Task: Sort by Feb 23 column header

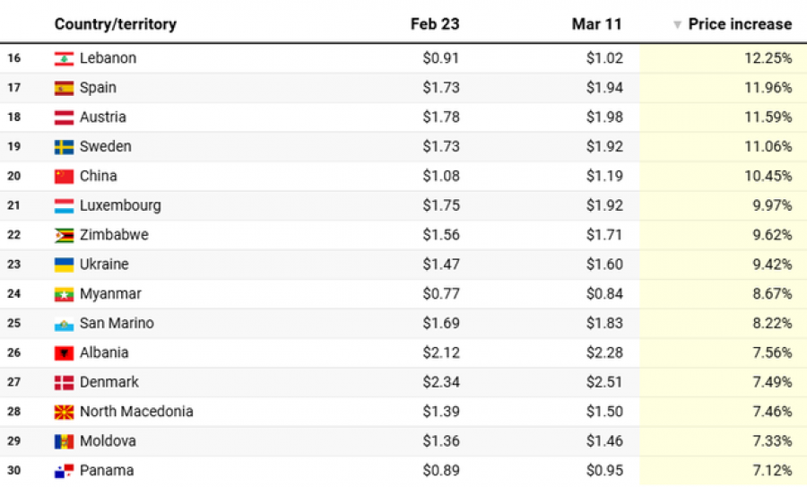Action: (x=434, y=24)
